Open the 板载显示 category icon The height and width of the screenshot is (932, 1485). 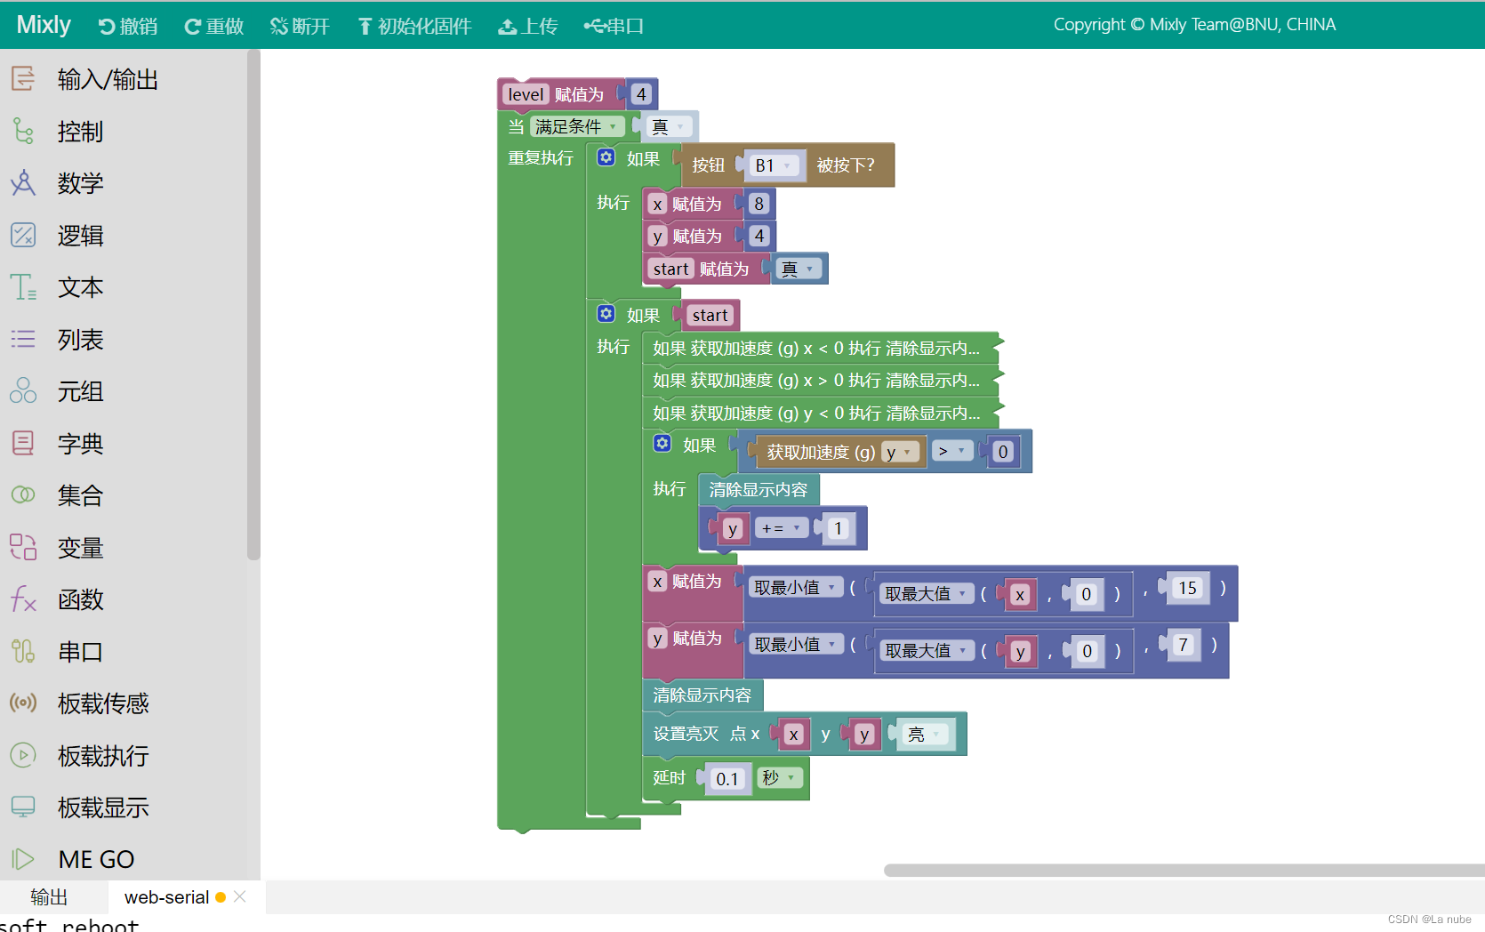23,807
